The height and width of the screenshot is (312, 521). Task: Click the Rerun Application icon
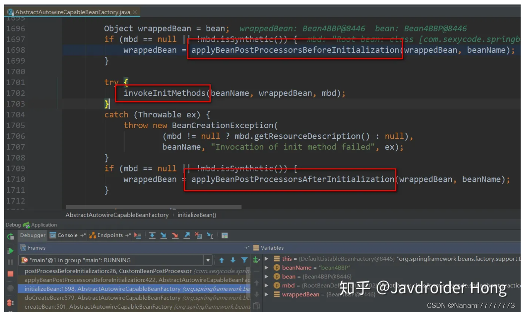click(10, 236)
